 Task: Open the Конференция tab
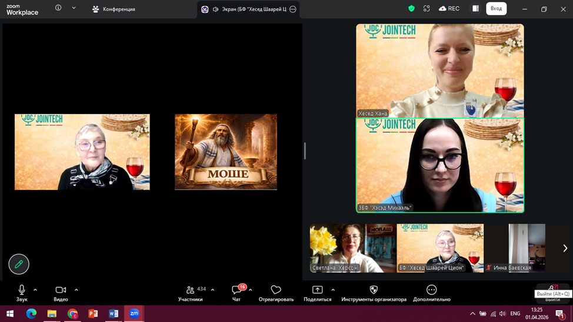[114, 9]
